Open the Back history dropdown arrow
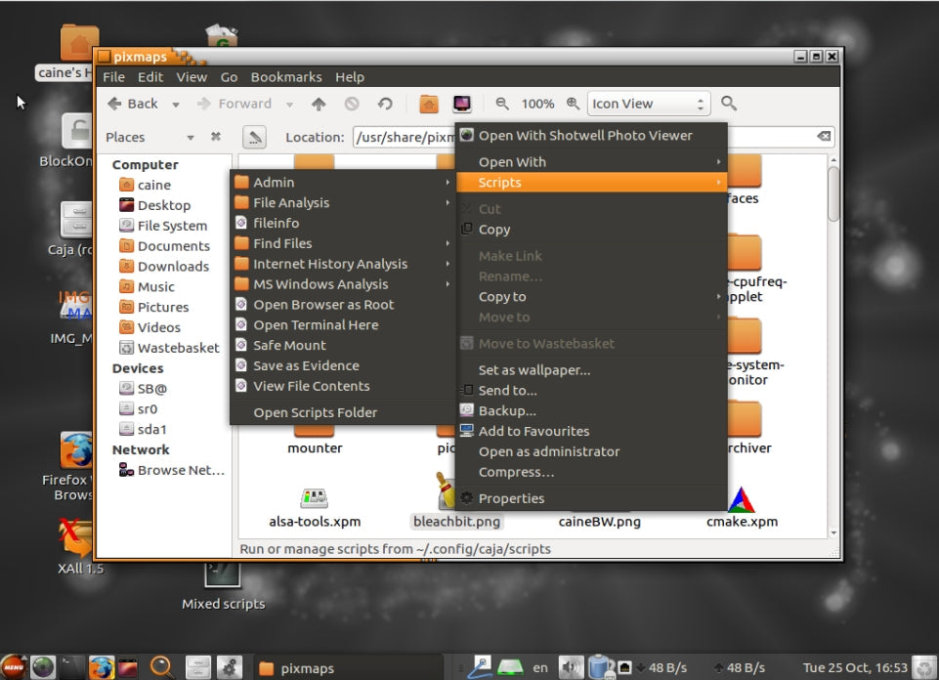 176,104
